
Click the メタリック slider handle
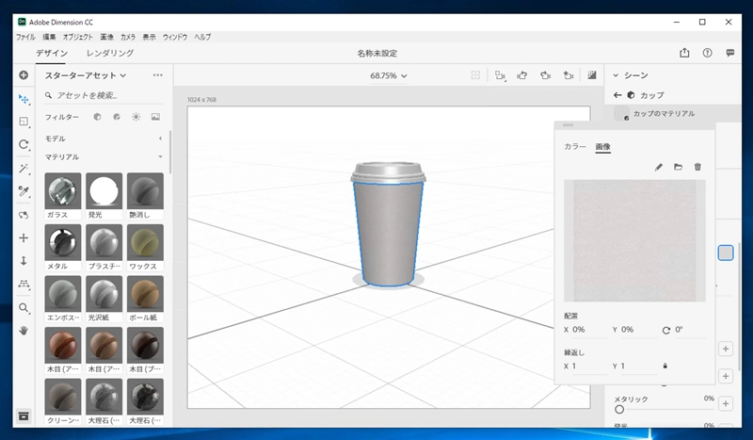619,409
